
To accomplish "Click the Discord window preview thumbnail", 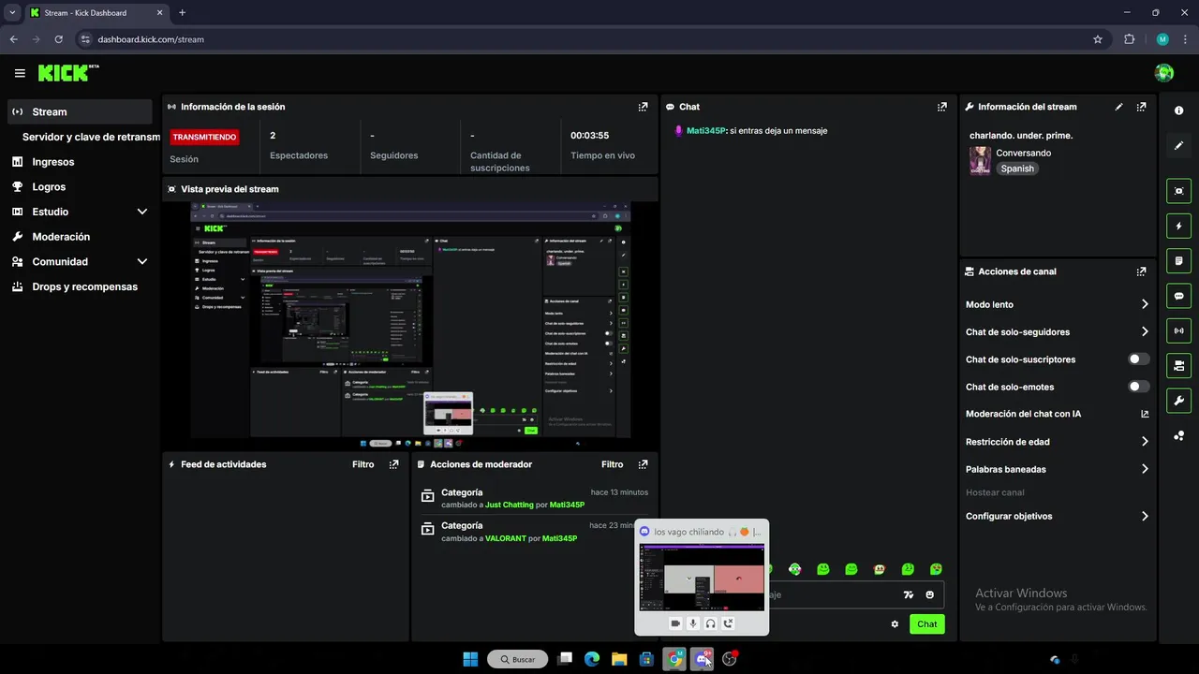I will click(702, 577).
